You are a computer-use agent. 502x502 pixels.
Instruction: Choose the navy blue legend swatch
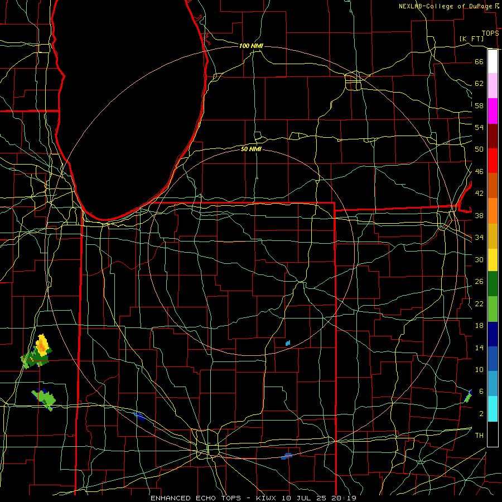[x=493, y=334]
